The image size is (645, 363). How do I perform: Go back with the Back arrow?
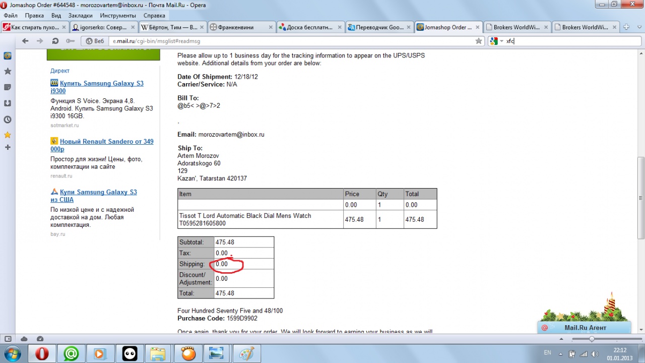tap(25, 41)
